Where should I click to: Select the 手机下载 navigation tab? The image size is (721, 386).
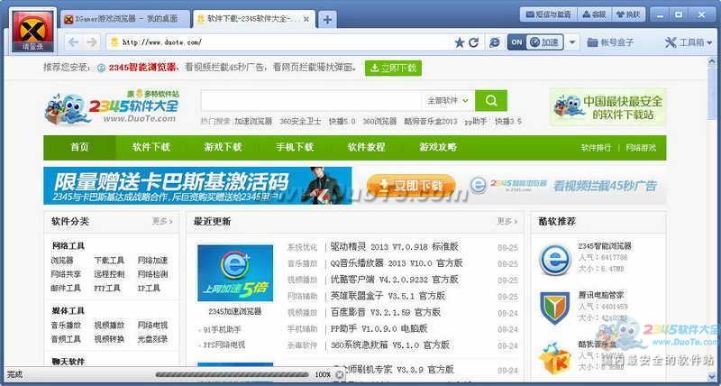[295, 147]
